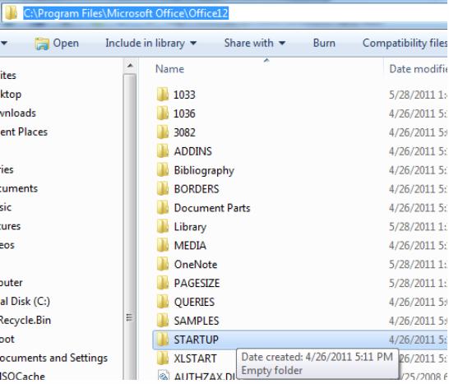The width and height of the screenshot is (449, 384).
Task: Click the SAMPLES folder name
Action: tap(197, 321)
